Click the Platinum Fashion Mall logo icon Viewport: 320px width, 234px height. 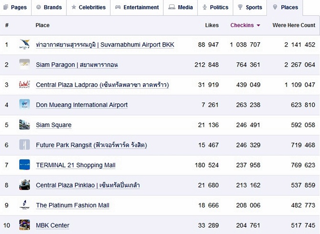[x=24, y=205]
